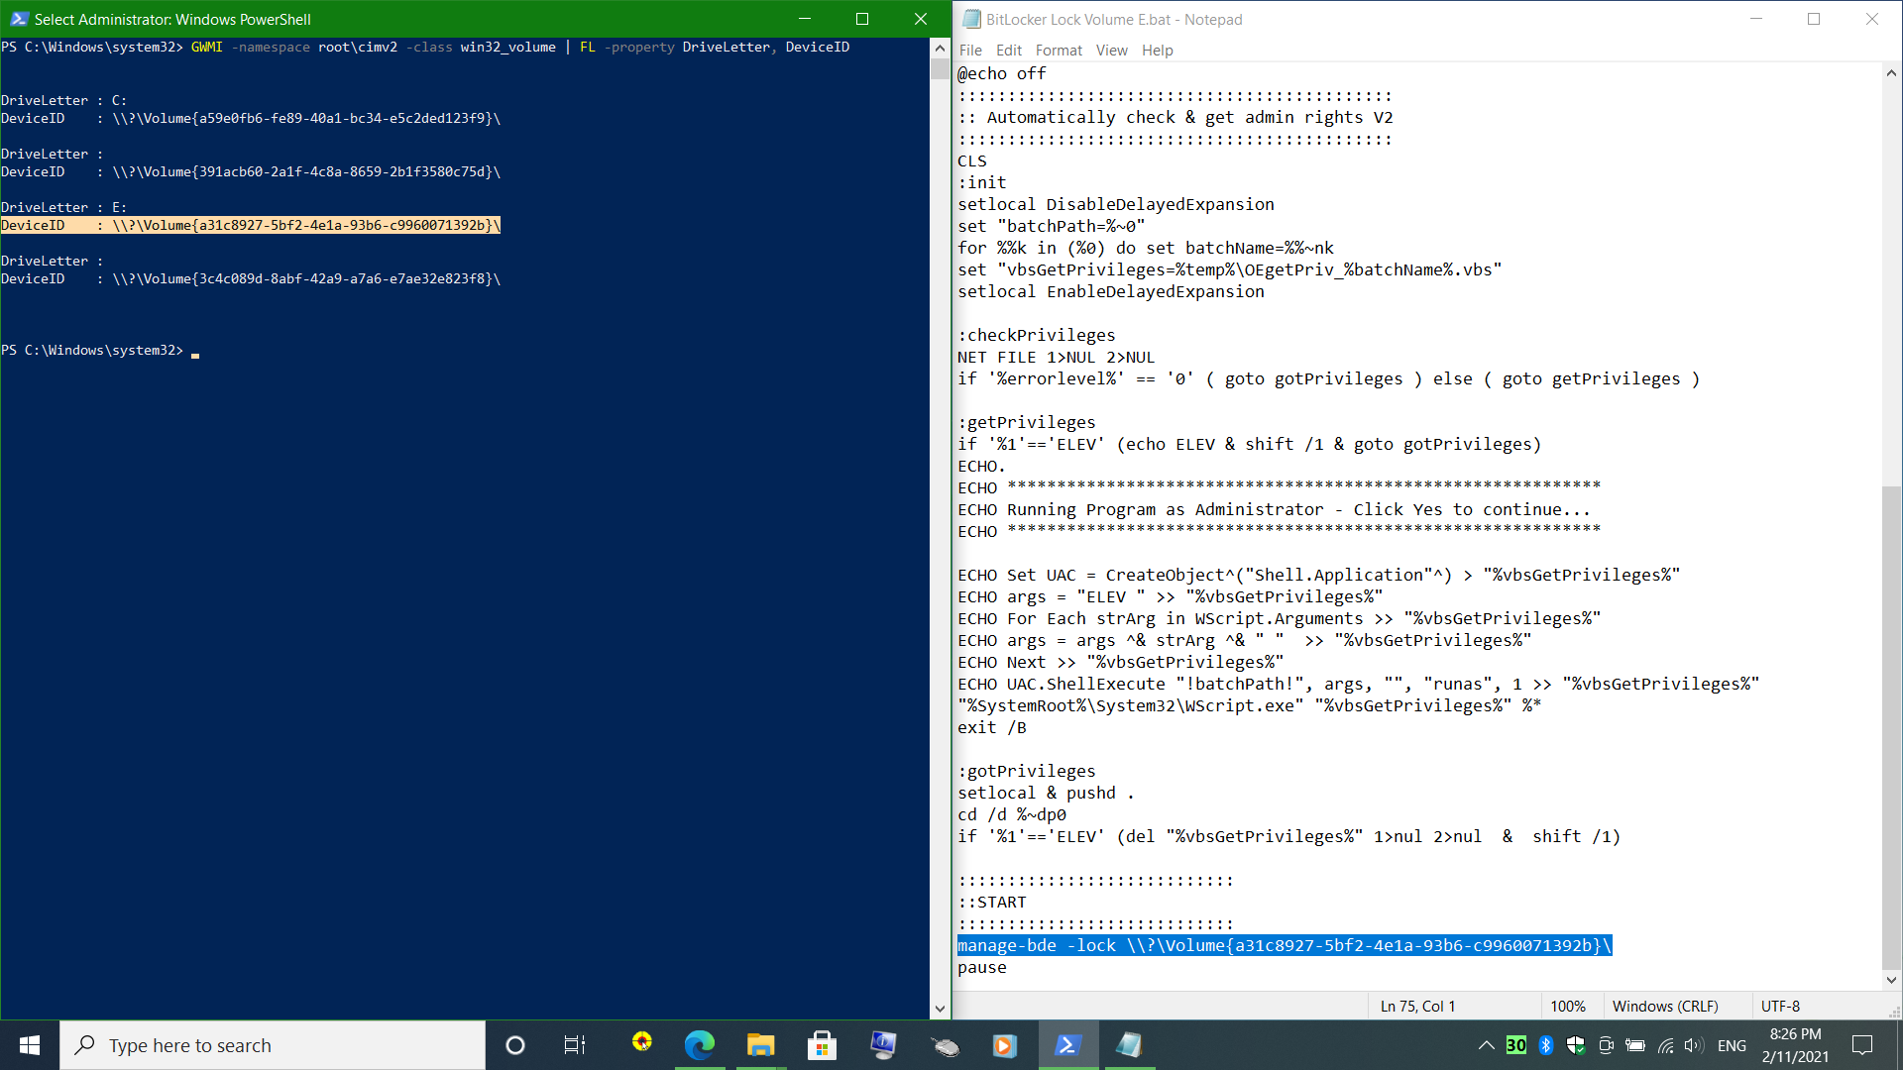Click the Microsoft Edge taskbar icon
The width and height of the screenshot is (1903, 1070).
[699, 1045]
